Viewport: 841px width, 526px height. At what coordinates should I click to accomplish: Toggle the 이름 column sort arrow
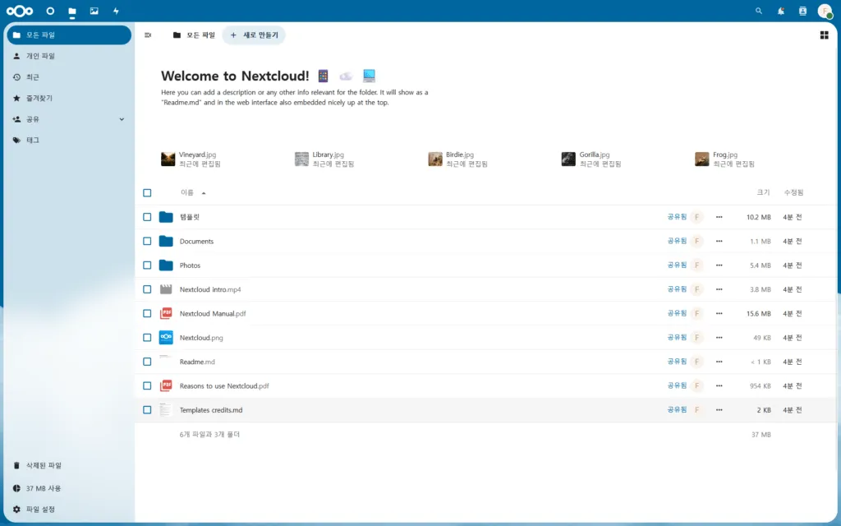click(x=202, y=192)
